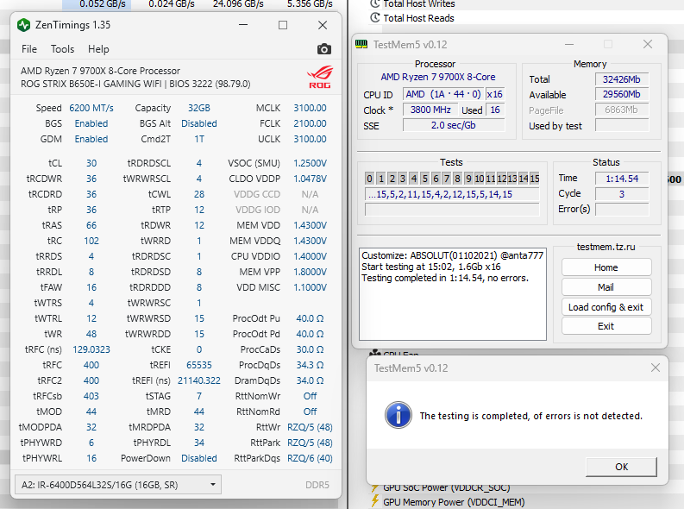Image resolution: width=684 pixels, height=509 pixels.
Task: Click the blue info icon in dialog
Action: (x=398, y=415)
